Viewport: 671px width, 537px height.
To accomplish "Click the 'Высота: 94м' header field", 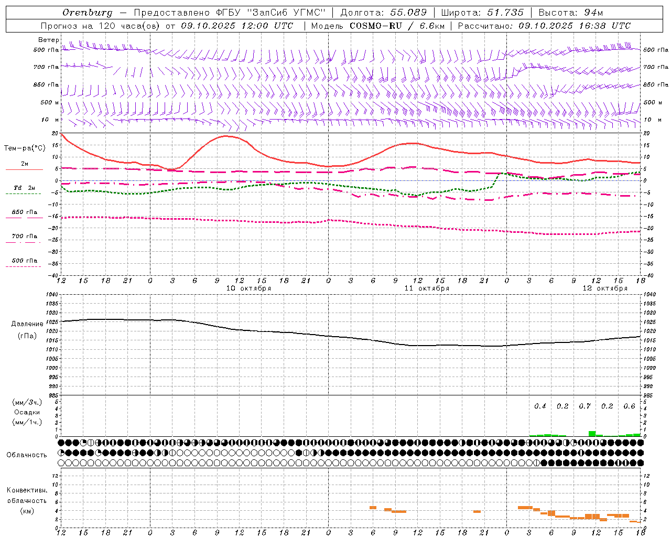I will tap(571, 13).
